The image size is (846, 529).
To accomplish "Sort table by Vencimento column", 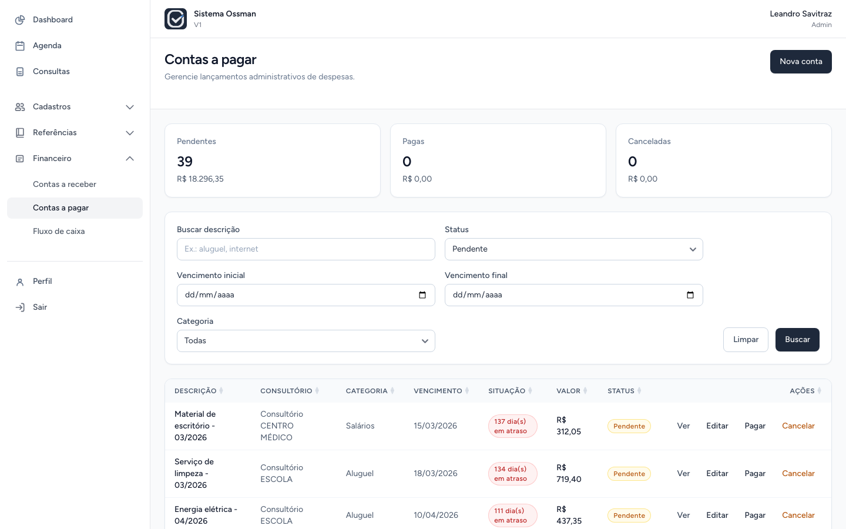I will [441, 391].
